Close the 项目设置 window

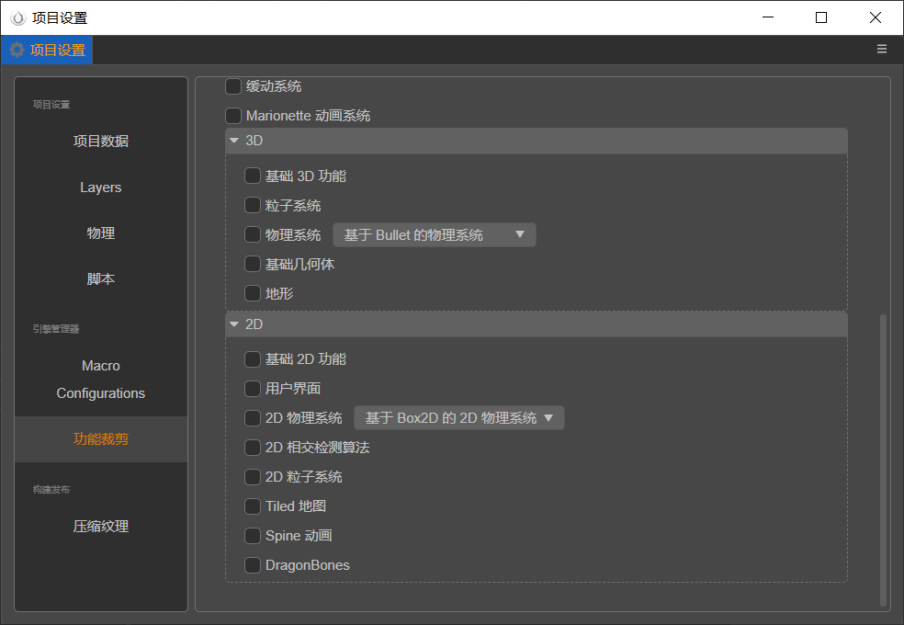click(x=876, y=17)
